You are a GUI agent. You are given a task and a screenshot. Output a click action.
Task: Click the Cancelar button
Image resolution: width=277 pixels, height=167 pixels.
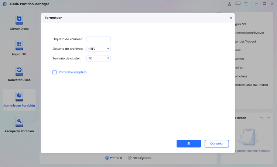tap(217, 143)
